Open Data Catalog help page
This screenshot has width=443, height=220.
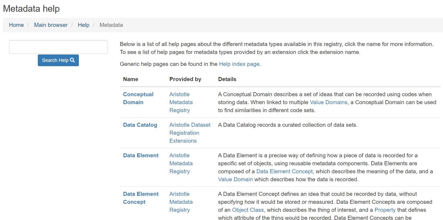tap(140, 125)
